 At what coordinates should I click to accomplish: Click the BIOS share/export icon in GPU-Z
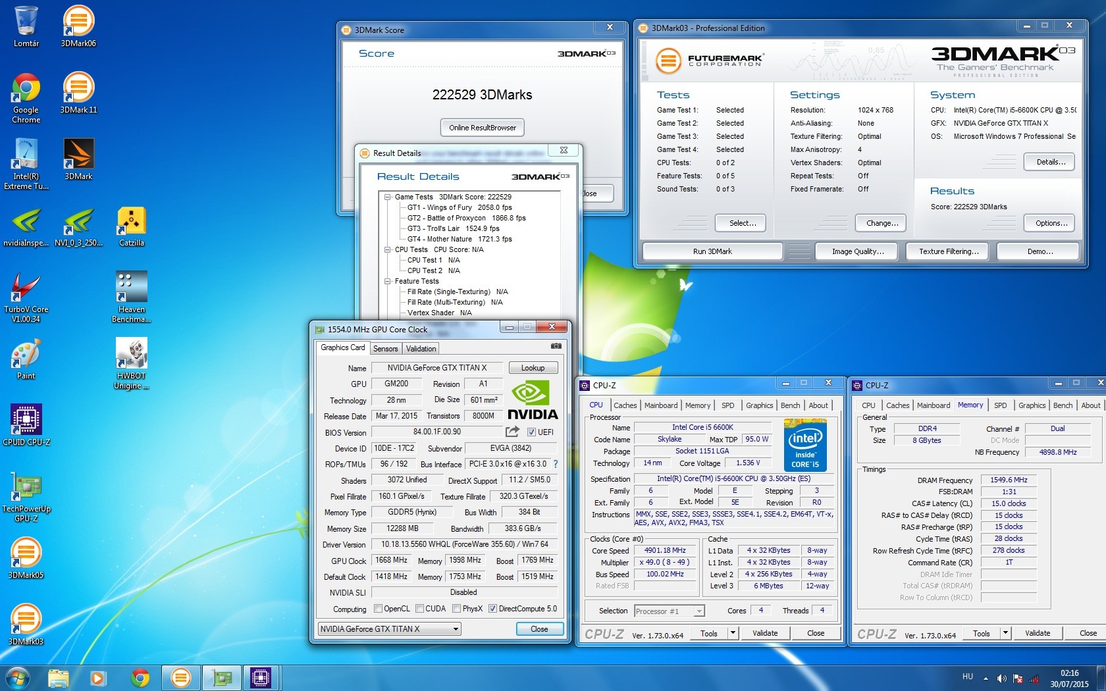pos(512,432)
